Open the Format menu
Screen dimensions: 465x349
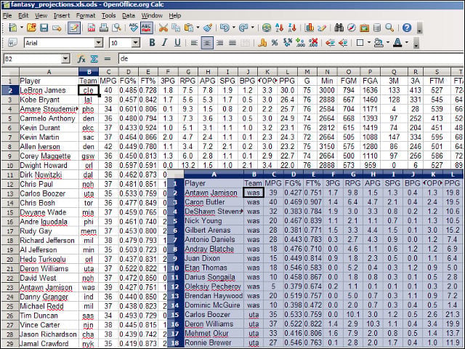[86, 15]
